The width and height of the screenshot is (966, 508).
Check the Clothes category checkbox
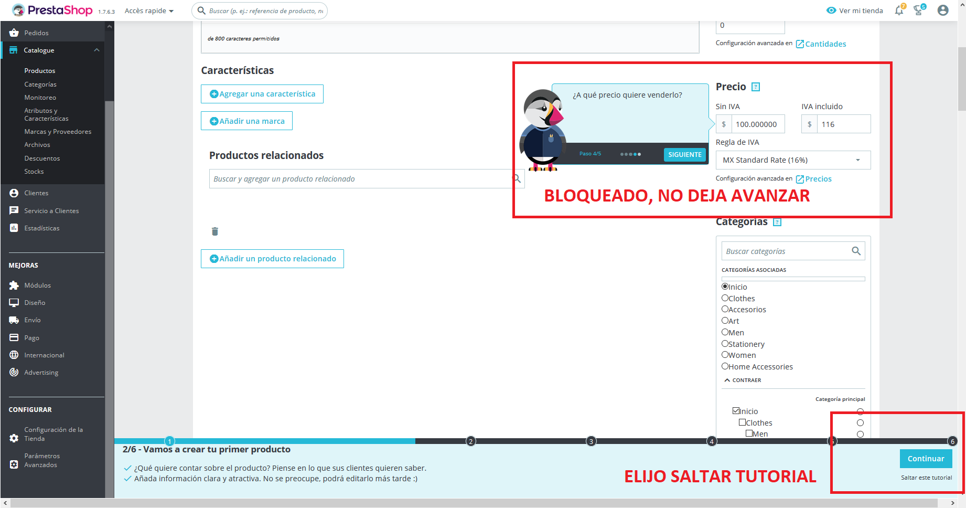[742, 422]
